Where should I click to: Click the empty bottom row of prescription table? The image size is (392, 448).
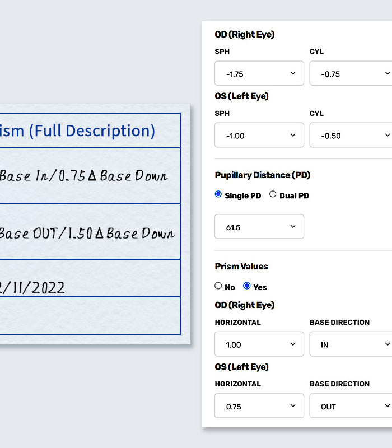point(90,316)
